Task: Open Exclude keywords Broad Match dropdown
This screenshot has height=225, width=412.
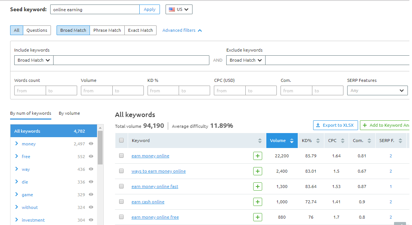Action: click(x=246, y=60)
